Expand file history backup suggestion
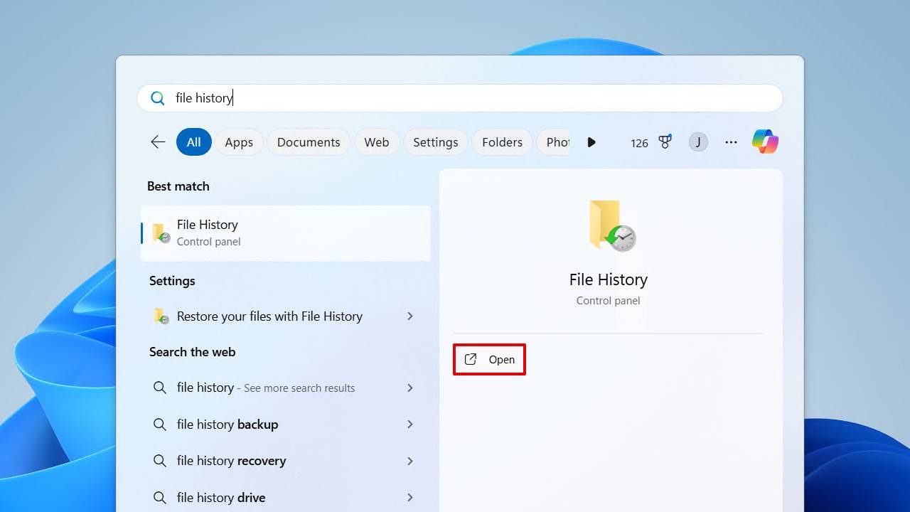 410,424
